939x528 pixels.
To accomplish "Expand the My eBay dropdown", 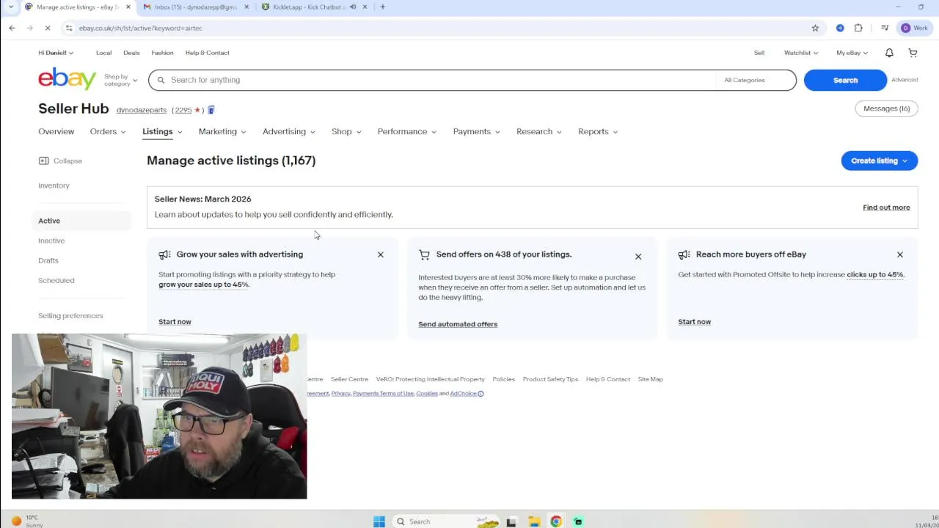I will pyautogui.click(x=852, y=53).
